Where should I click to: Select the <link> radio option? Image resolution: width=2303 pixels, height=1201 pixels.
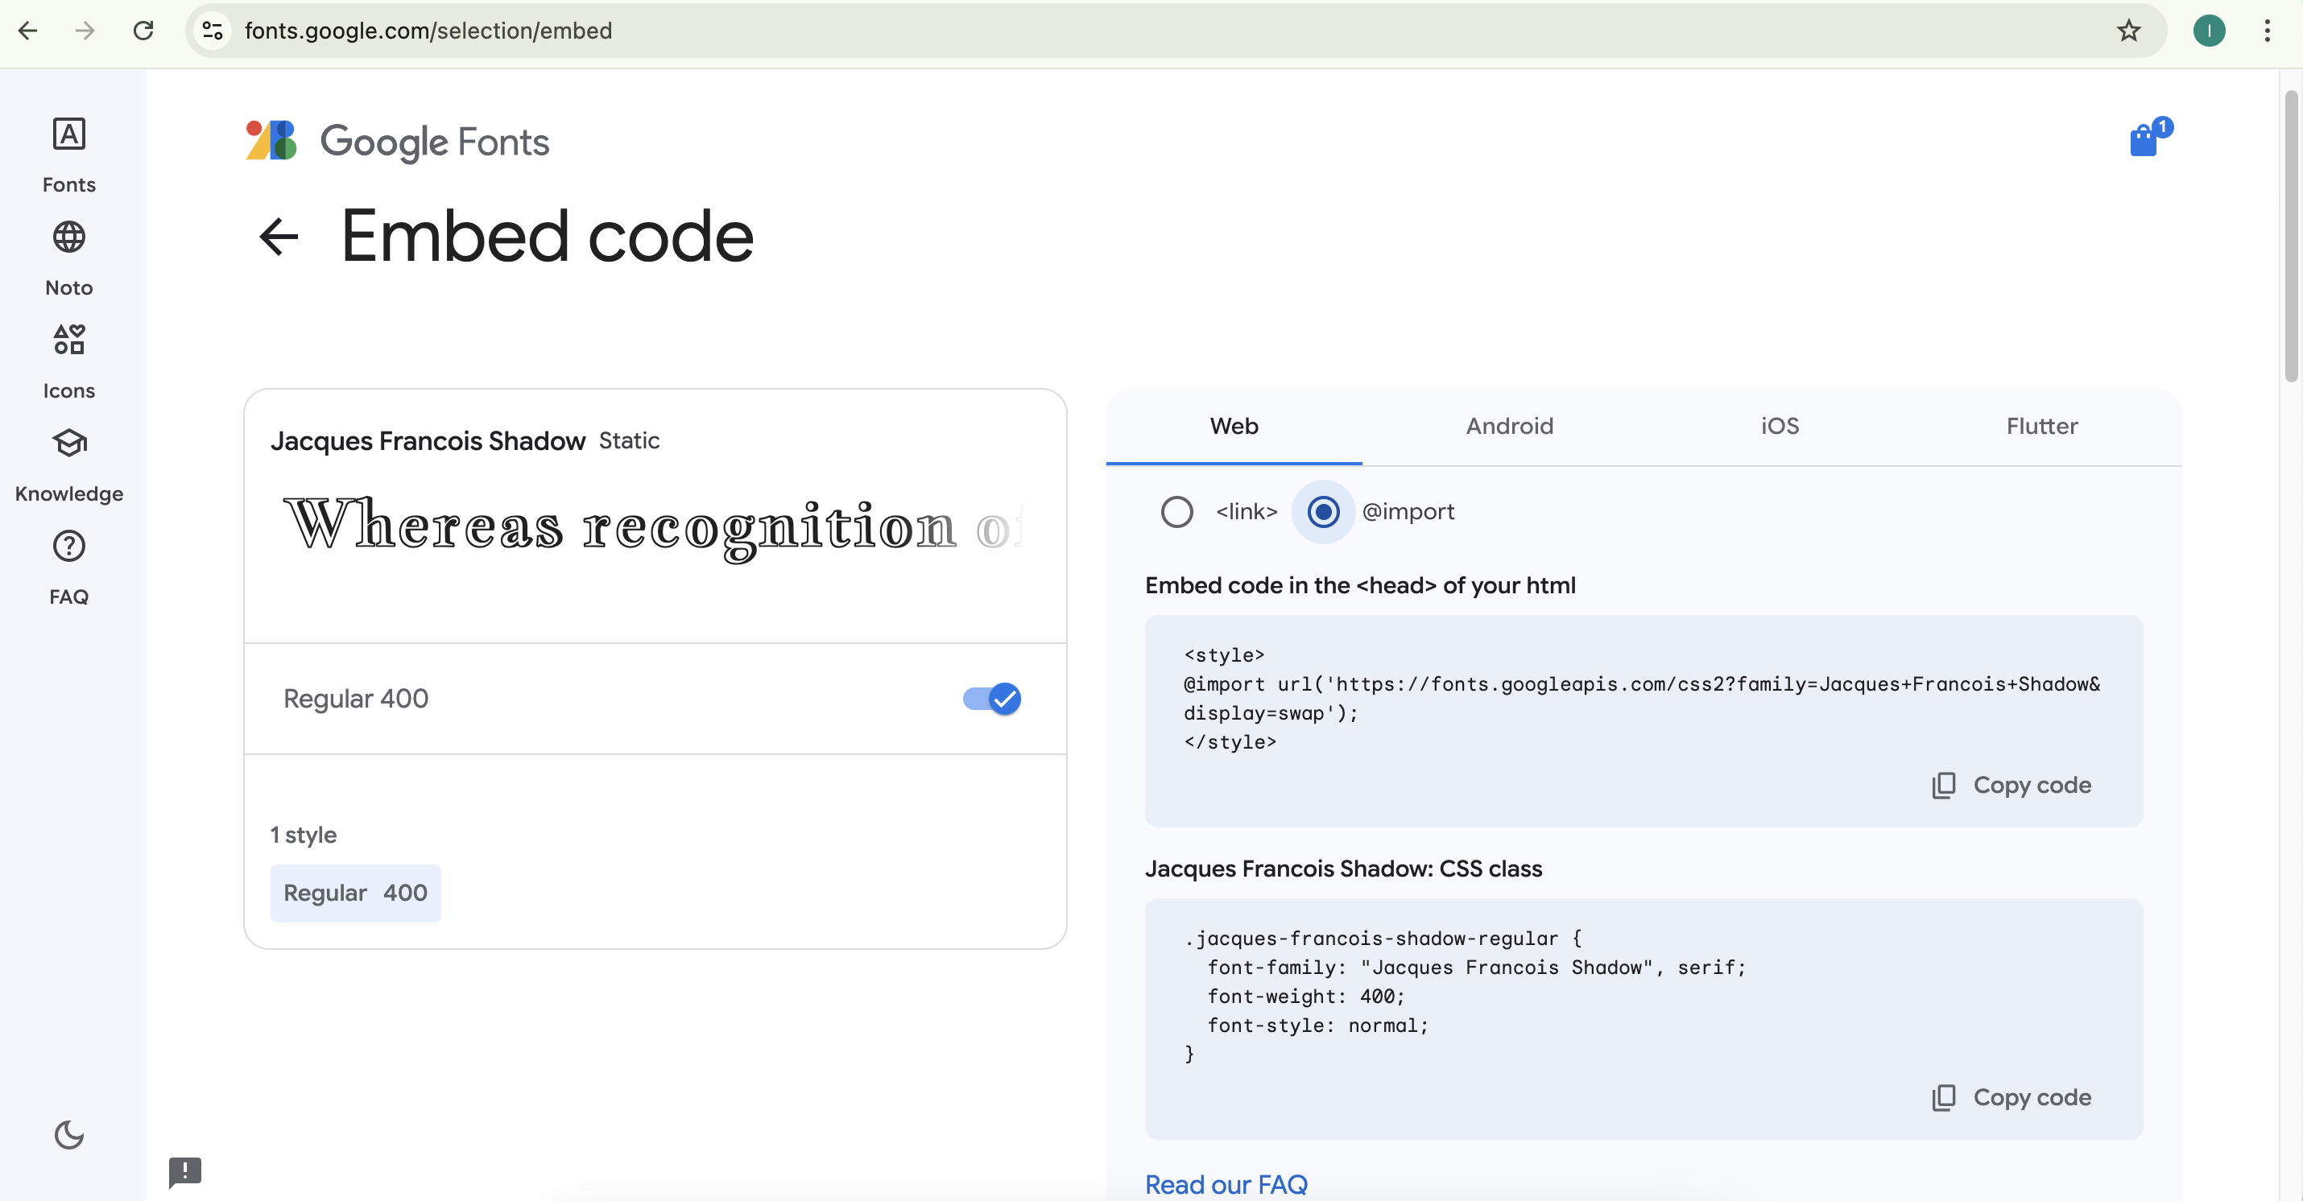point(1176,512)
